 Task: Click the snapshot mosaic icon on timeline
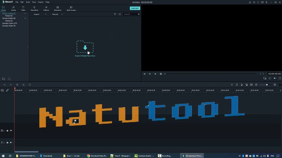point(251,85)
